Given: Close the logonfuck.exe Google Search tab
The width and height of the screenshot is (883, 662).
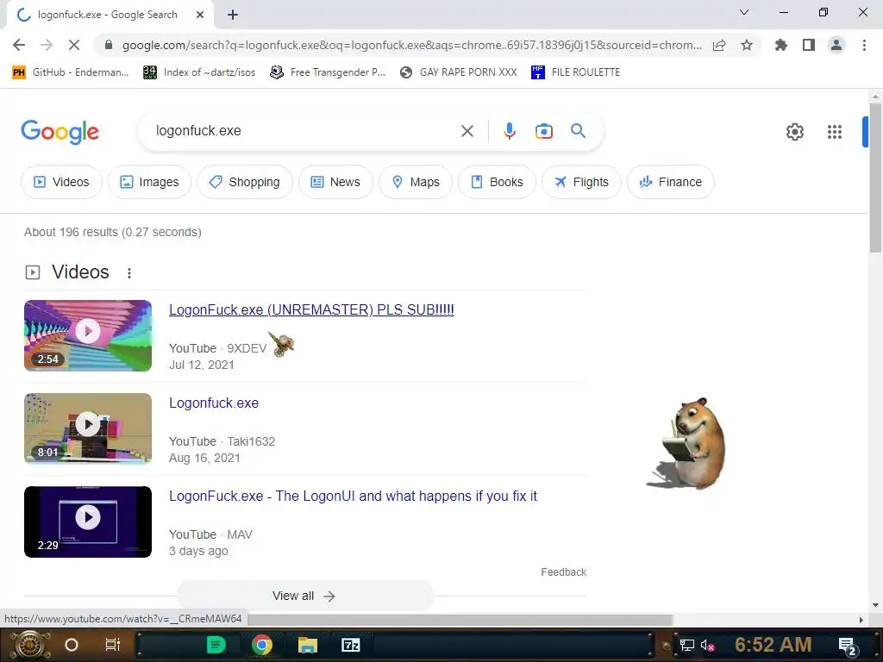Looking at the screenshot, I should pyautogui.click(x=200, y=16).
